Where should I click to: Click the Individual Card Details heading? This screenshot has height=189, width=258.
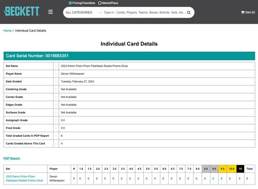tap(129, 44)
